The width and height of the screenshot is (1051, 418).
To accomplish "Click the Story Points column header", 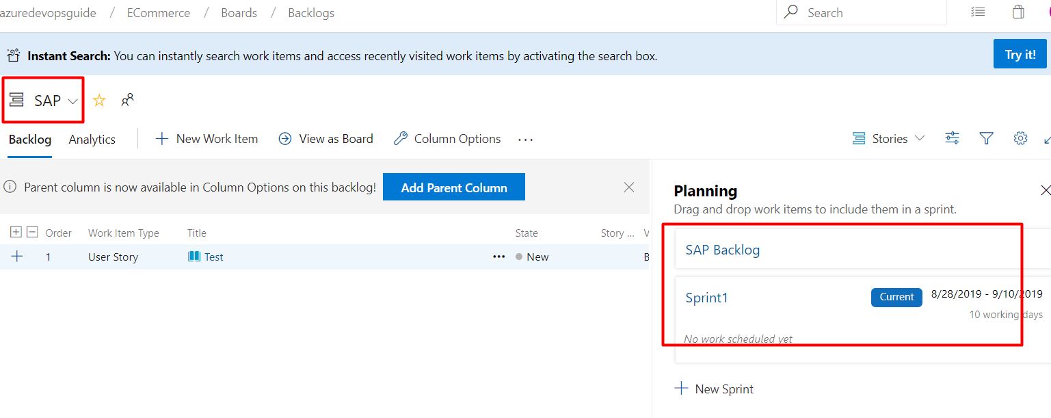I will (617, 233).
